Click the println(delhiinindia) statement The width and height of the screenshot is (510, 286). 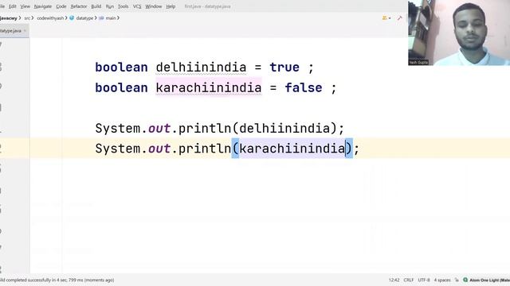[220, 129]
